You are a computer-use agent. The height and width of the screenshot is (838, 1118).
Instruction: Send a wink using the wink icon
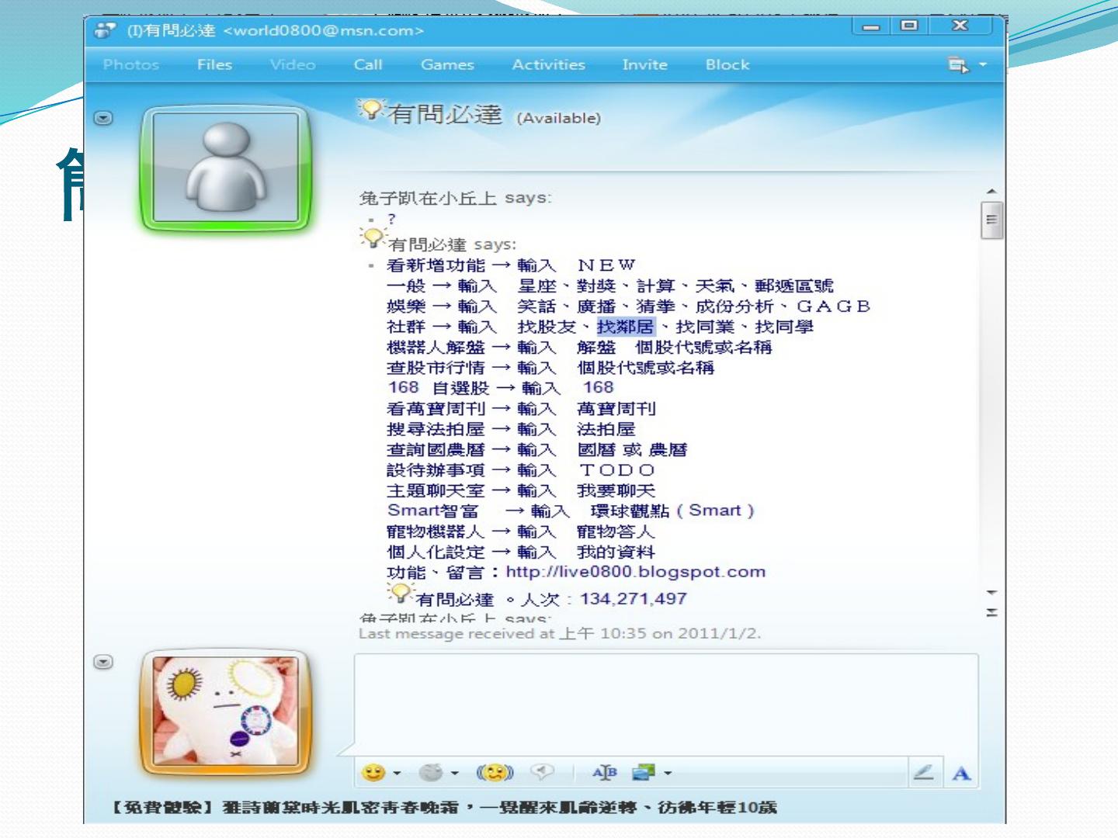[431, 773]
